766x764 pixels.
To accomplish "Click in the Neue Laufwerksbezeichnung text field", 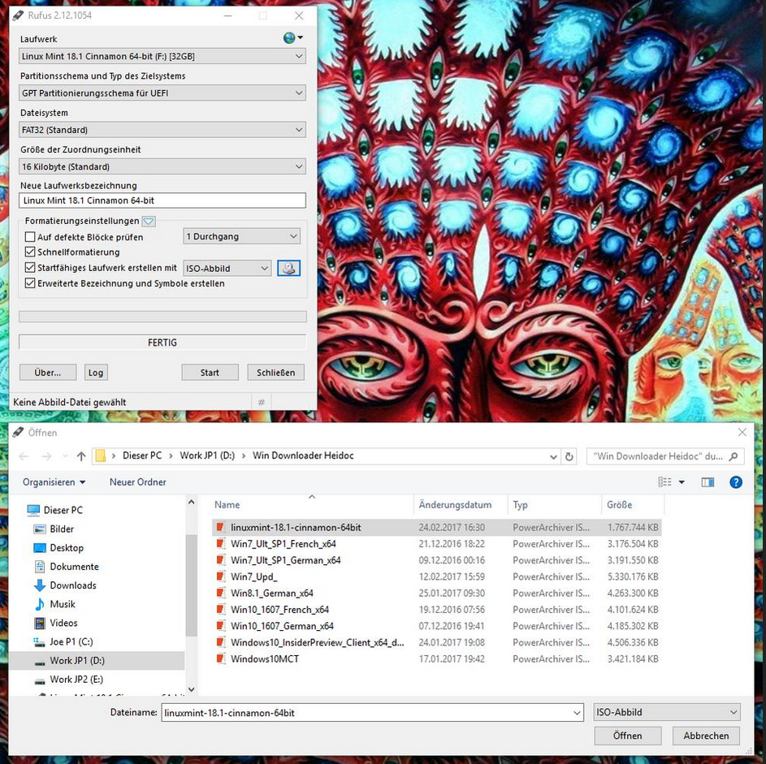I will point(162,201).
